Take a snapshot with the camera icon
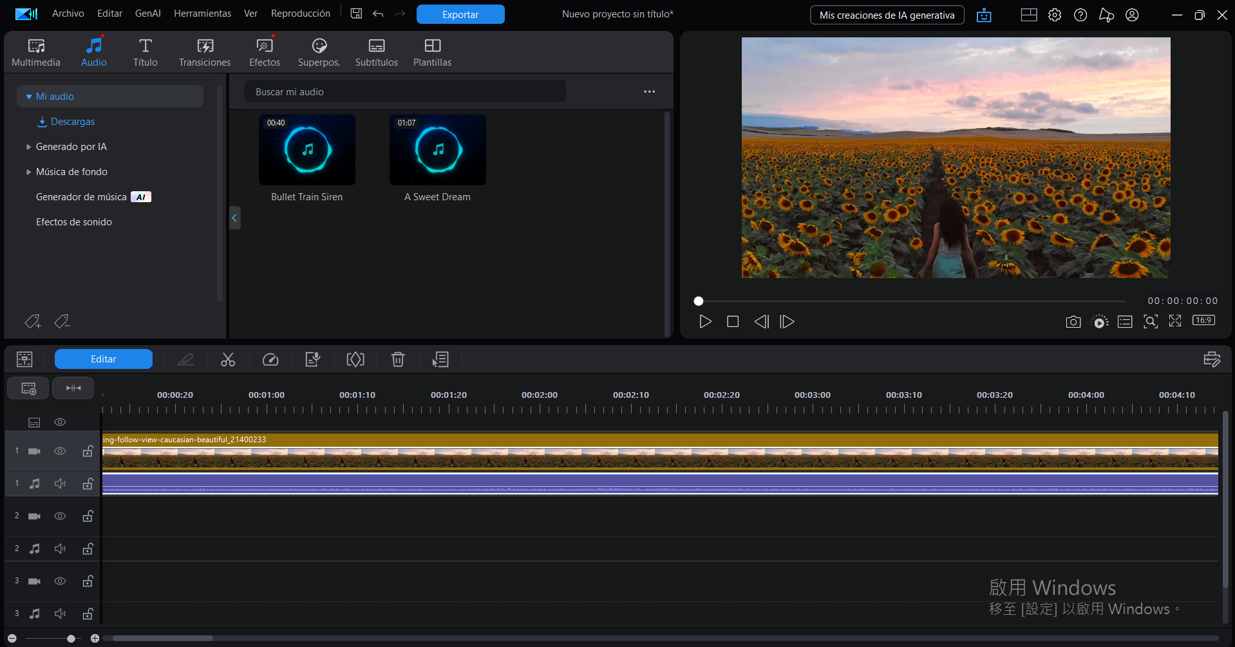The height and width of the screenshot is (647, 1235). tap(1073, 322)
